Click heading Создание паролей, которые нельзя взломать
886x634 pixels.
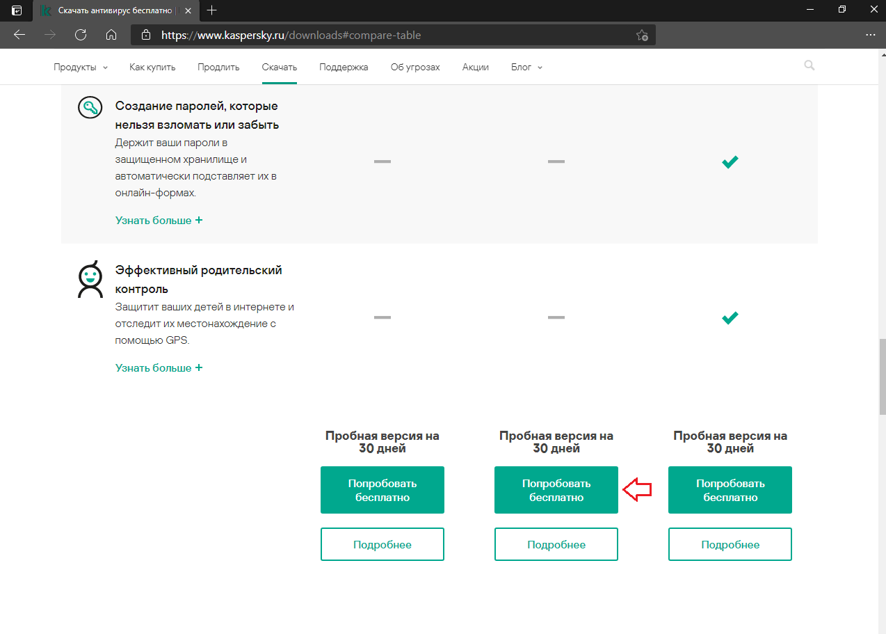[x=197, y=116]
